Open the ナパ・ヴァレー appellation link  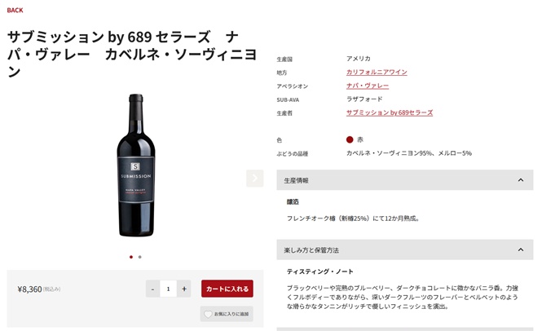click(368, 86)
